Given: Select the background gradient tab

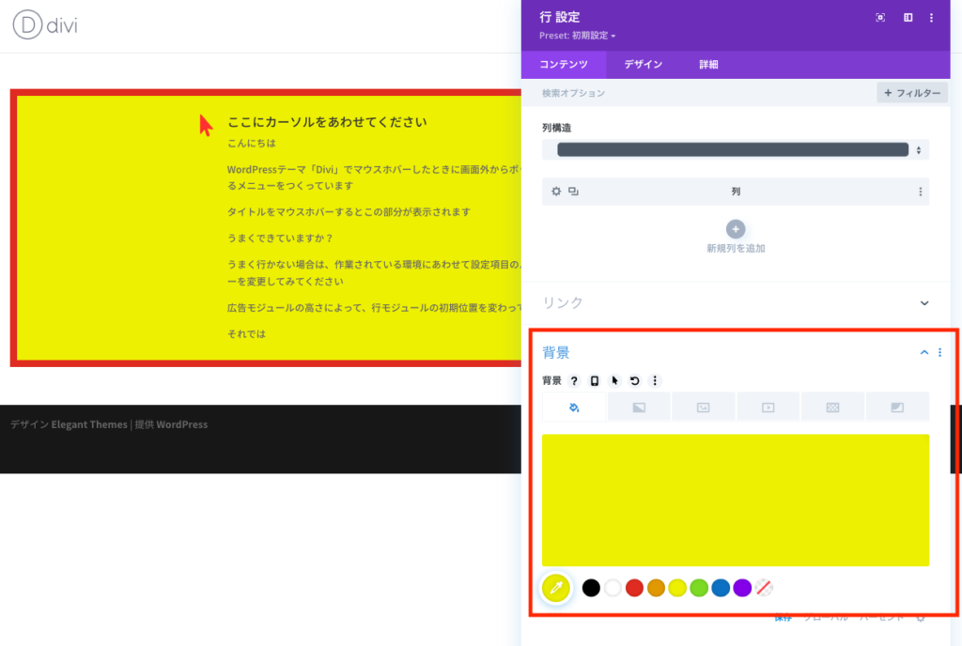Looking at the screenshot, I should click(x=639, y=407).
